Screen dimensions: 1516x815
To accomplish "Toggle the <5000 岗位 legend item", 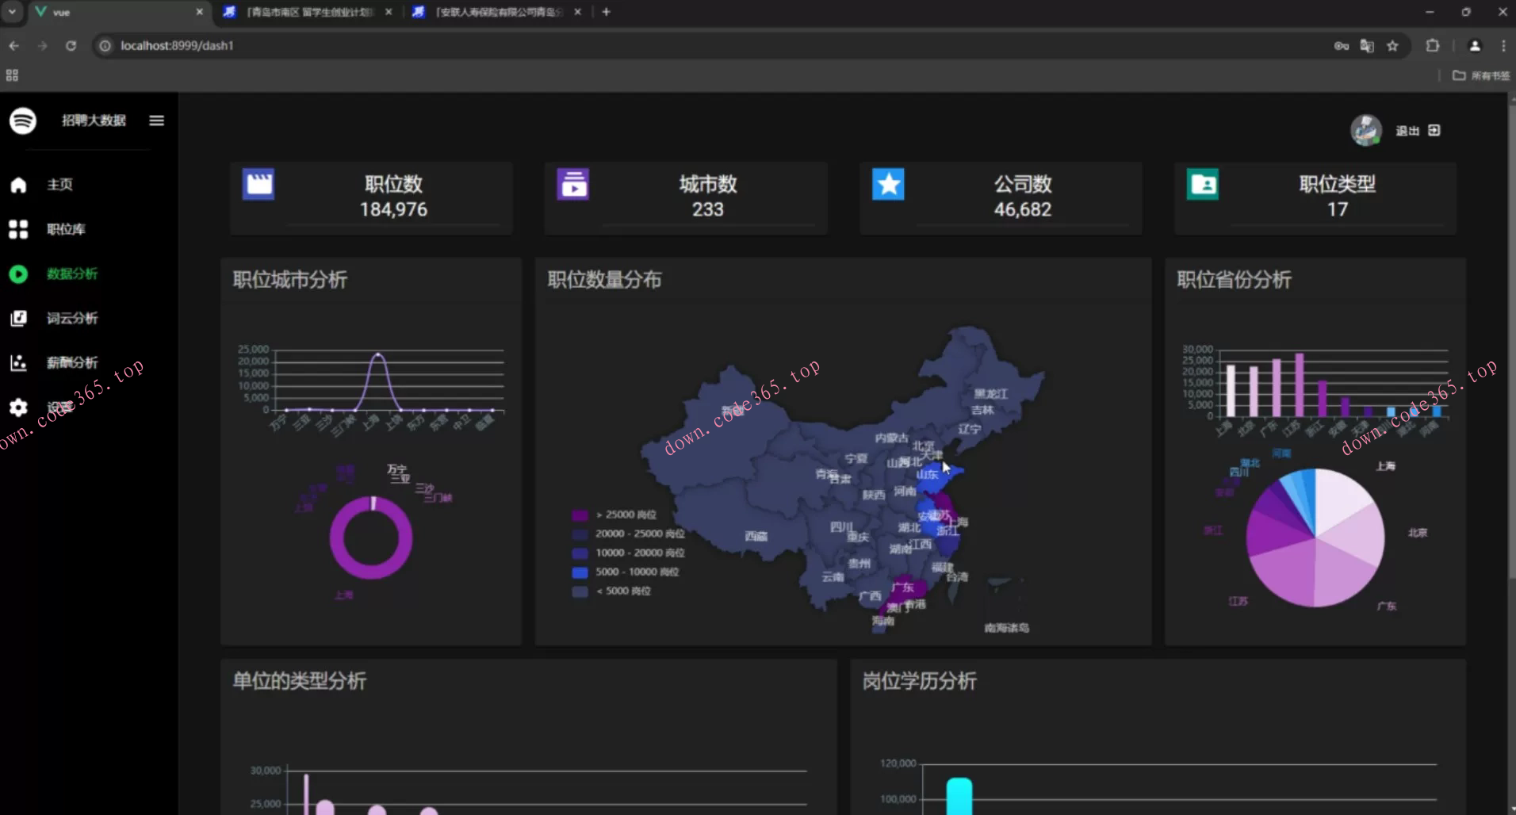I will (x=627, y=591).
